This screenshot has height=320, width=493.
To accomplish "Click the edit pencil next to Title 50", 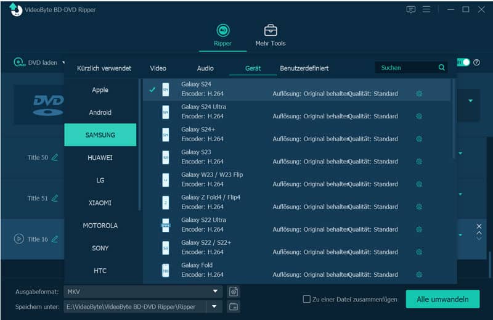I will pyautogui.click(x=55, y=157).
